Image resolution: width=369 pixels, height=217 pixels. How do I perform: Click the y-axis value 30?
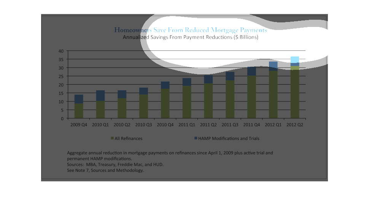pos(61,68)
